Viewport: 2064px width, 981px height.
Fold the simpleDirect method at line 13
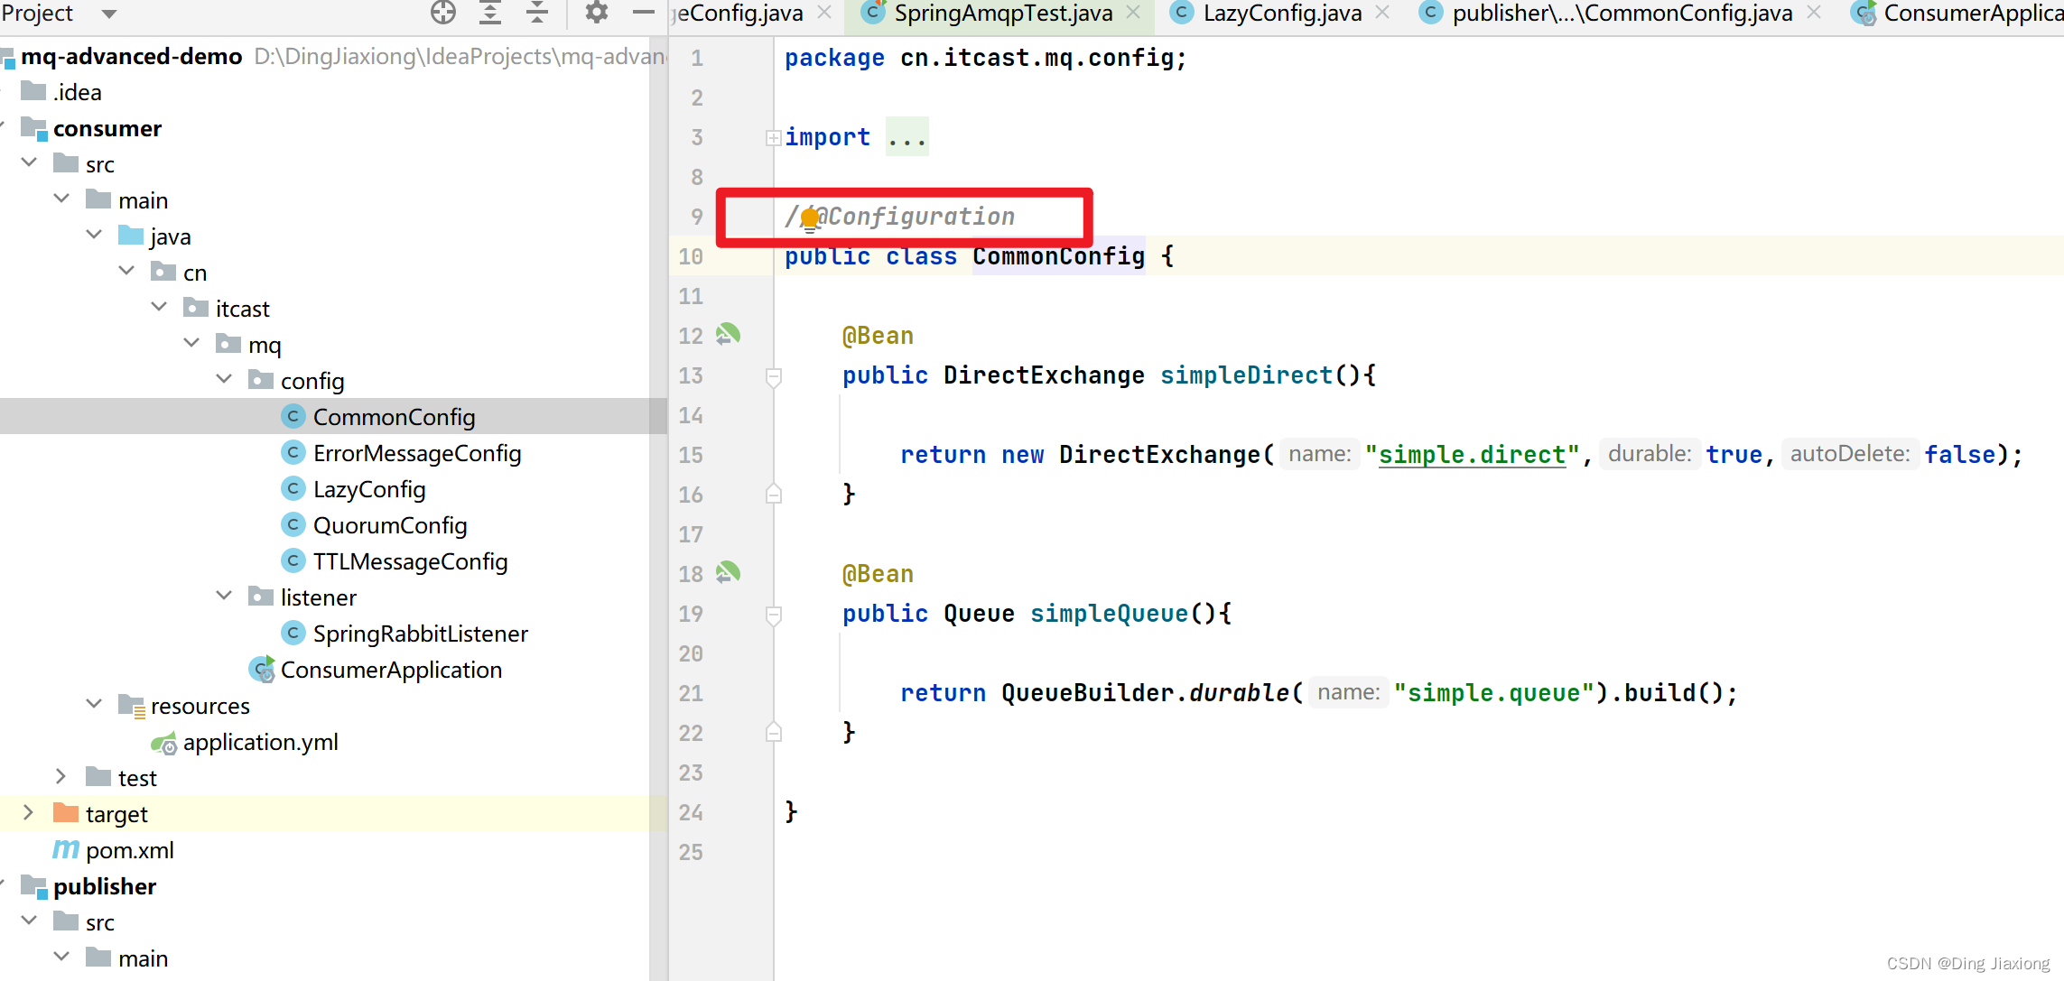tap(773, 376)
